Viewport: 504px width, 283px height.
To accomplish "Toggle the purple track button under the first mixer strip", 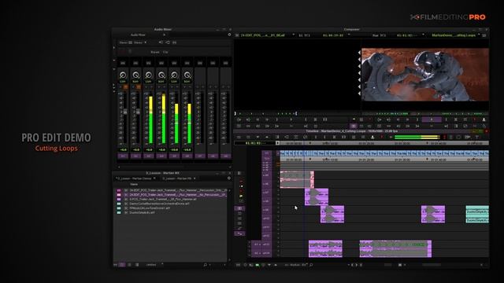I will click(x=123, y=156).
